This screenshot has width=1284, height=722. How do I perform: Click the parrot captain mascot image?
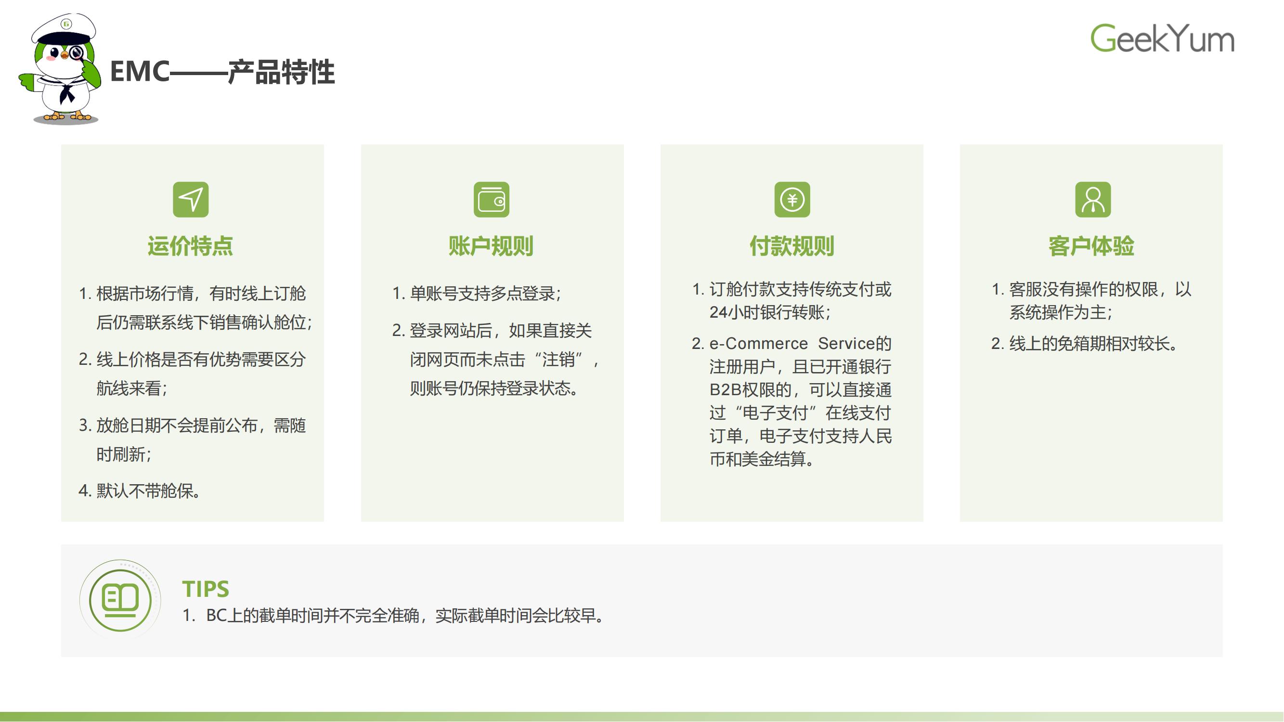coord(62,70)
